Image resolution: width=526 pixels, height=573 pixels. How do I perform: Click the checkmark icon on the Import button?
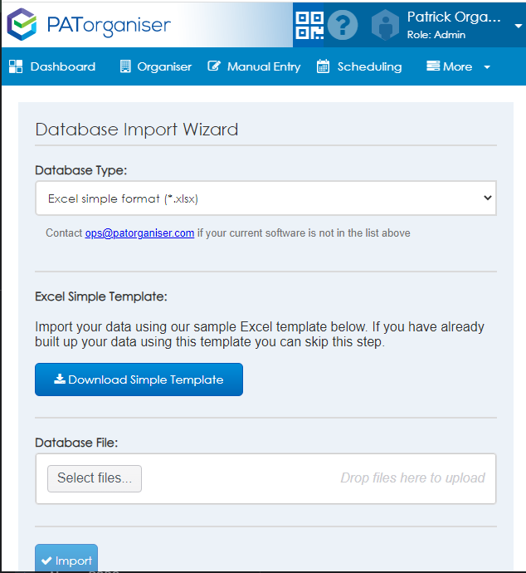tap(46, 561)
